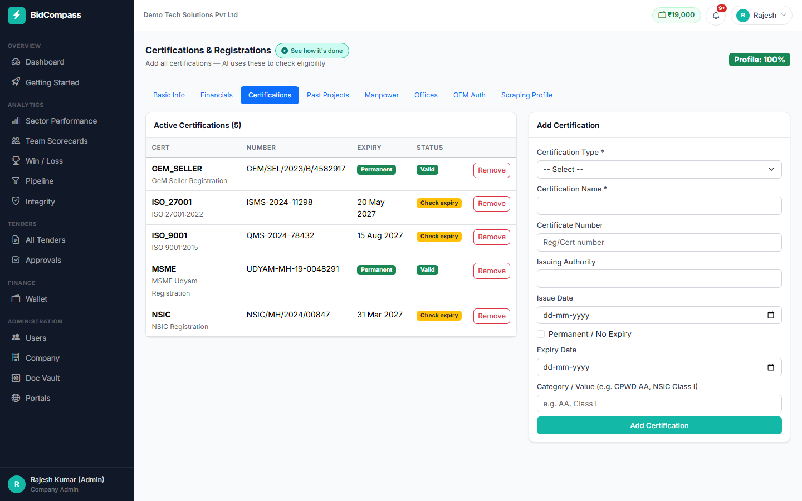Viewport: 802px width, 501px height.
Task: Tick the Permanent / No Expiry checkbox
Action: click(541, 334)
